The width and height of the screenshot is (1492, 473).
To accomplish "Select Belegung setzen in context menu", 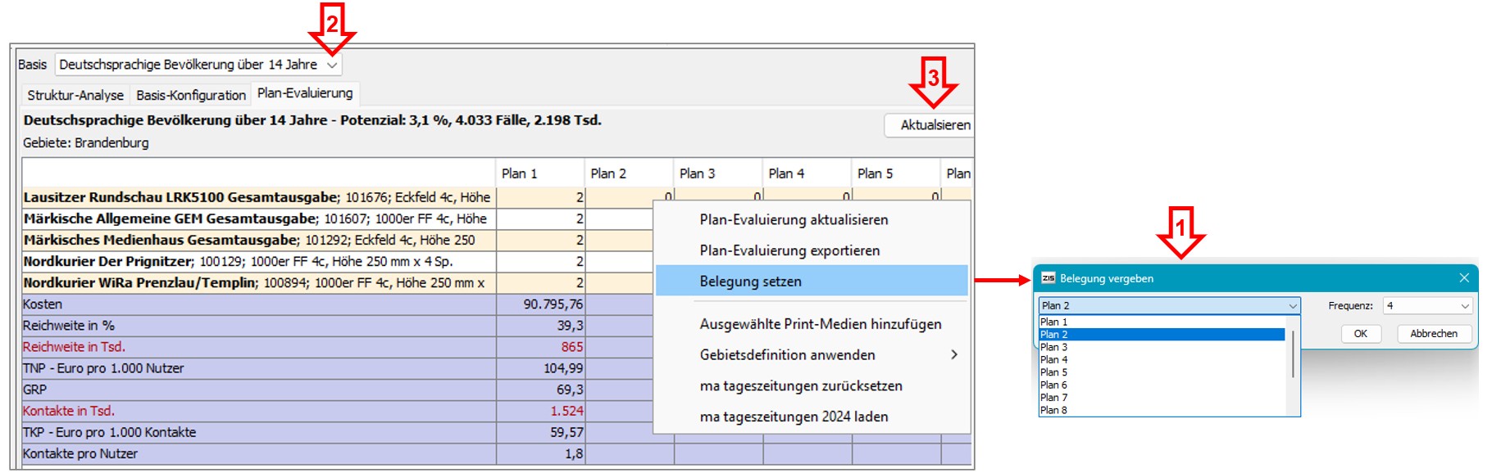I will coord(812,281).
